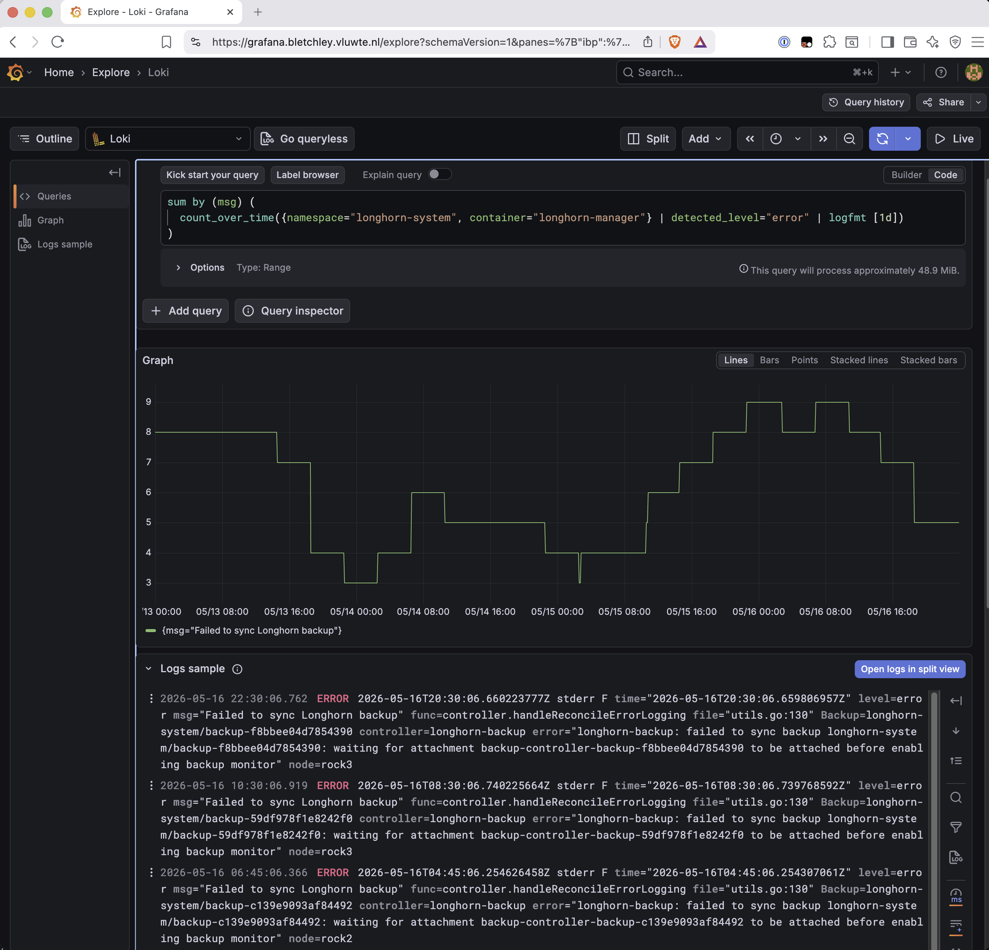Open browser extensions puzzle icon
This screenshot has height=950, width=989.
tap(829, 42)
